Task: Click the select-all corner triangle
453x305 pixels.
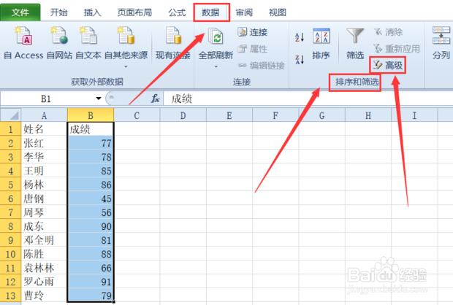Action: click(11, 115)
